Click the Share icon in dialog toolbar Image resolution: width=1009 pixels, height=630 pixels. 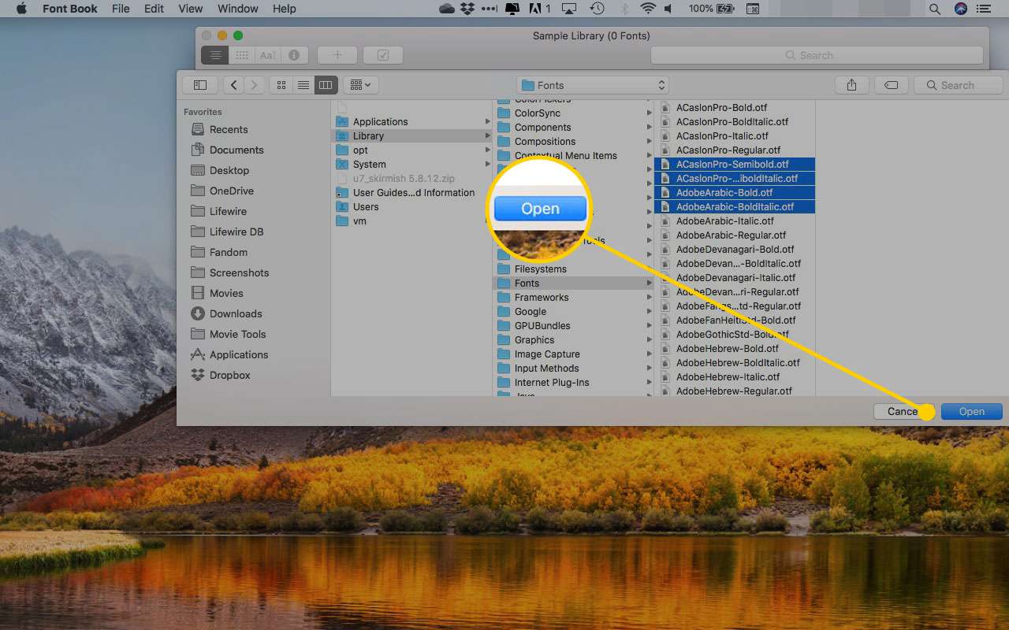coord(851,85)
